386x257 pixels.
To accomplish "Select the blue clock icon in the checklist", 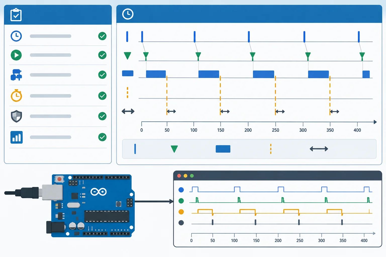I will [x=16, y=36].
